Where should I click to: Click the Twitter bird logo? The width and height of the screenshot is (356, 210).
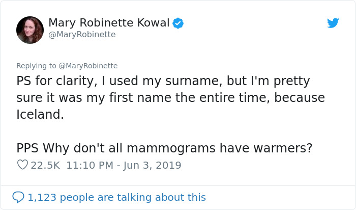tap(333, 23)
